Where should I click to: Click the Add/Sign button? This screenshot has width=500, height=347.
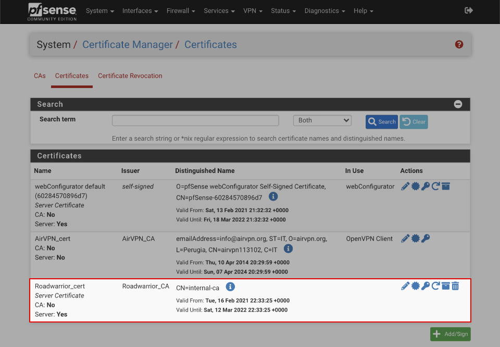[x=450, y=334]
